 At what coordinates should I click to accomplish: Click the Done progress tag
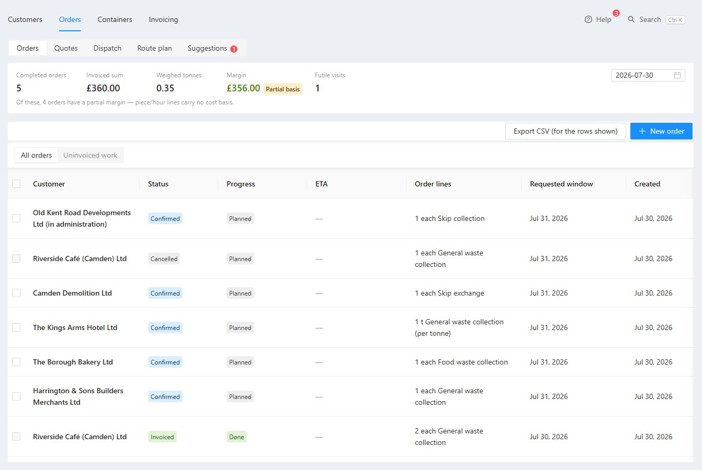pos(236,437)
